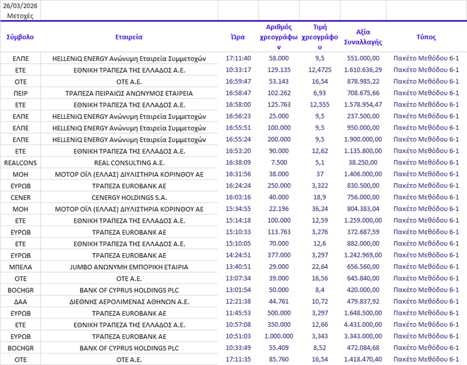
Task: Select the quantity cell 200.000
Action: (279, 140)
